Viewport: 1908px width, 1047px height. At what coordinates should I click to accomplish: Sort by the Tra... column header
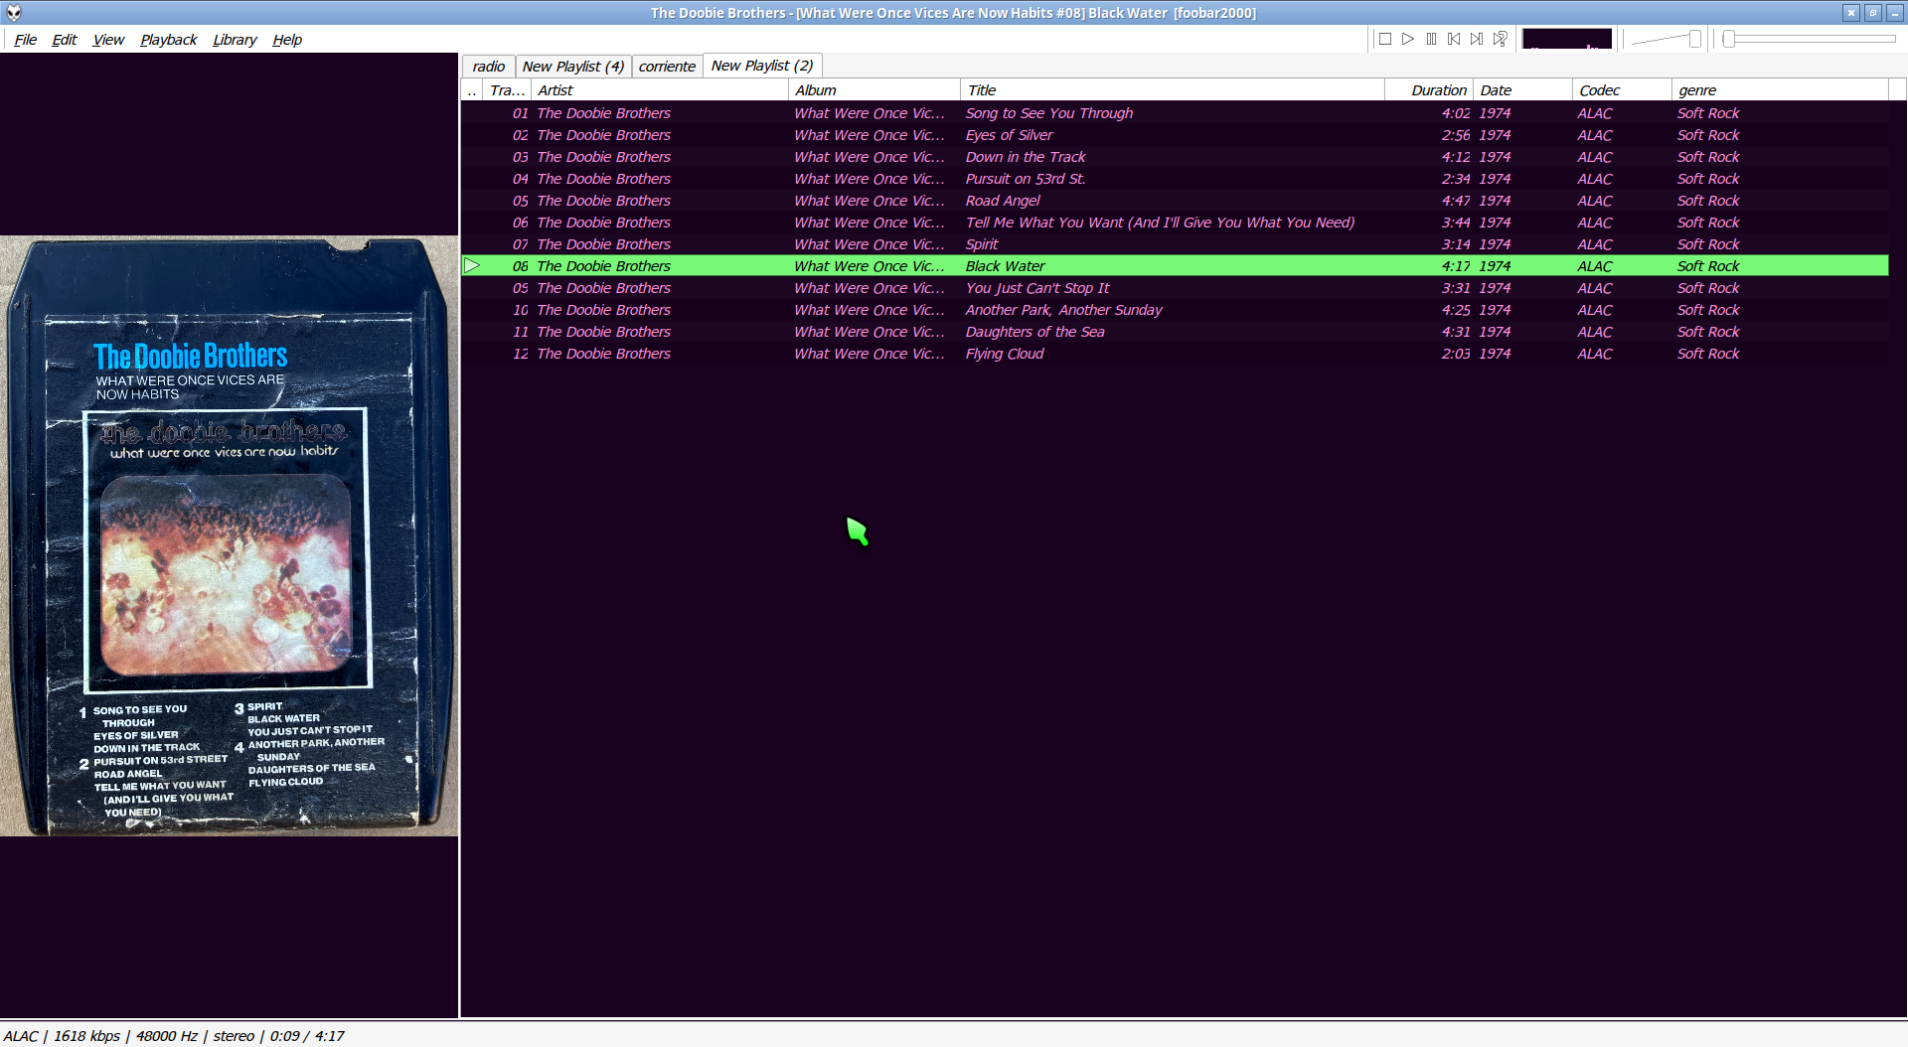(507, 90)
